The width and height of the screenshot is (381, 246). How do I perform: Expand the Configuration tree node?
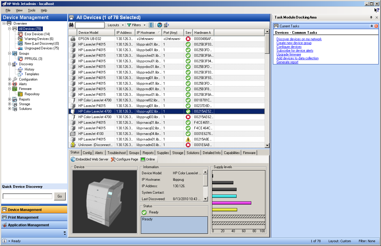pos(10,79)
